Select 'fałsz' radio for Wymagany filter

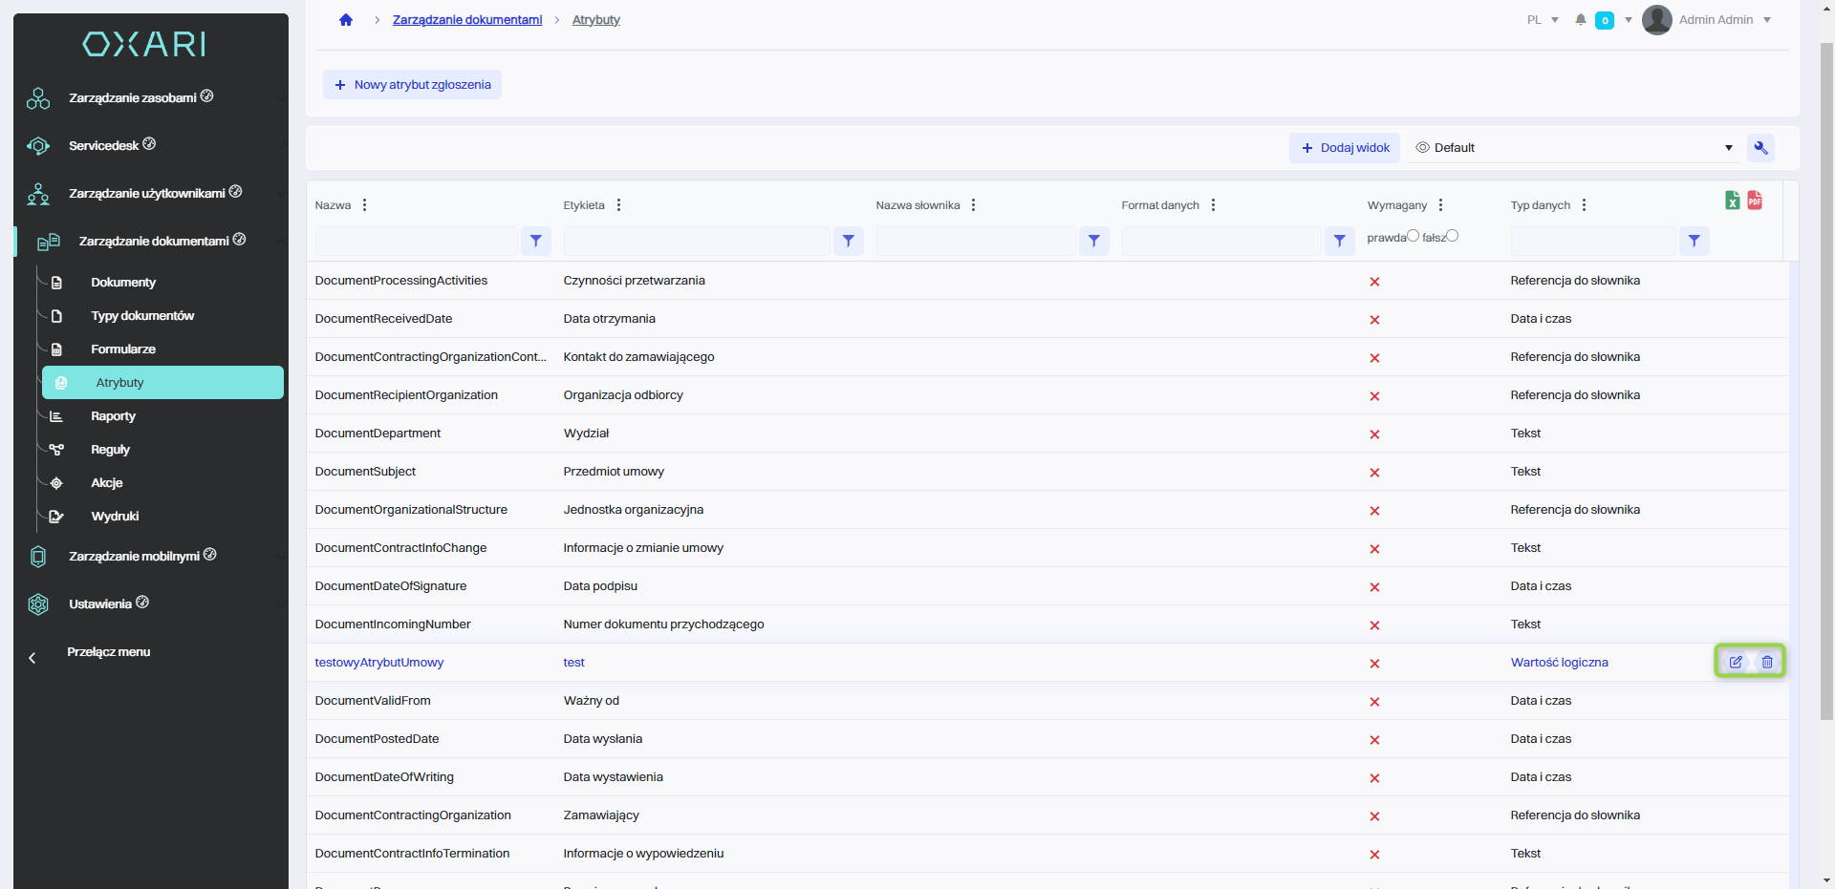[1452, 236]
